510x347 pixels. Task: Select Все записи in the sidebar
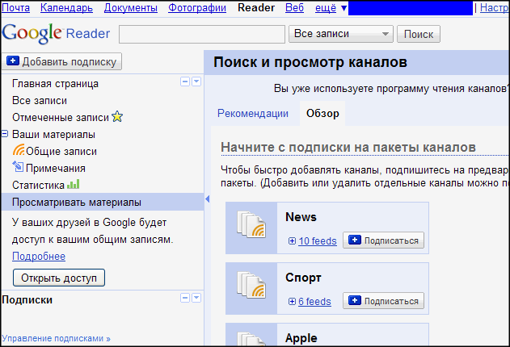[x=40, y=100]
